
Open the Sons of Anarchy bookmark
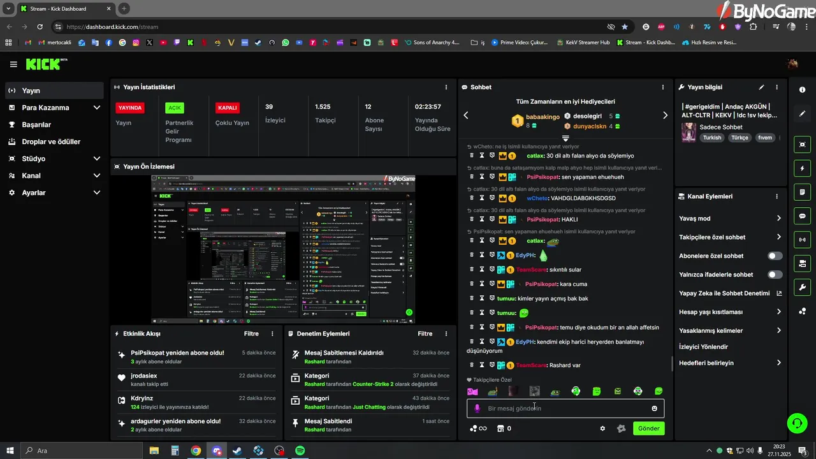click(x=432, y=43)
